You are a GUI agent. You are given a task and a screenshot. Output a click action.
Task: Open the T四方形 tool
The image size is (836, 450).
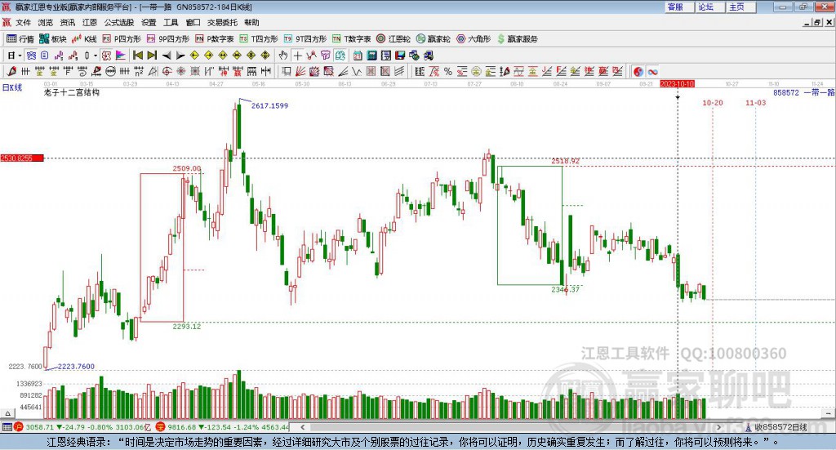(x=259, y=39)
